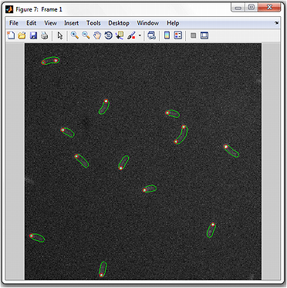Expand the brush color dropdown arrow
Viewport: 287px width, 288px height.
click(x=140, y=36)
